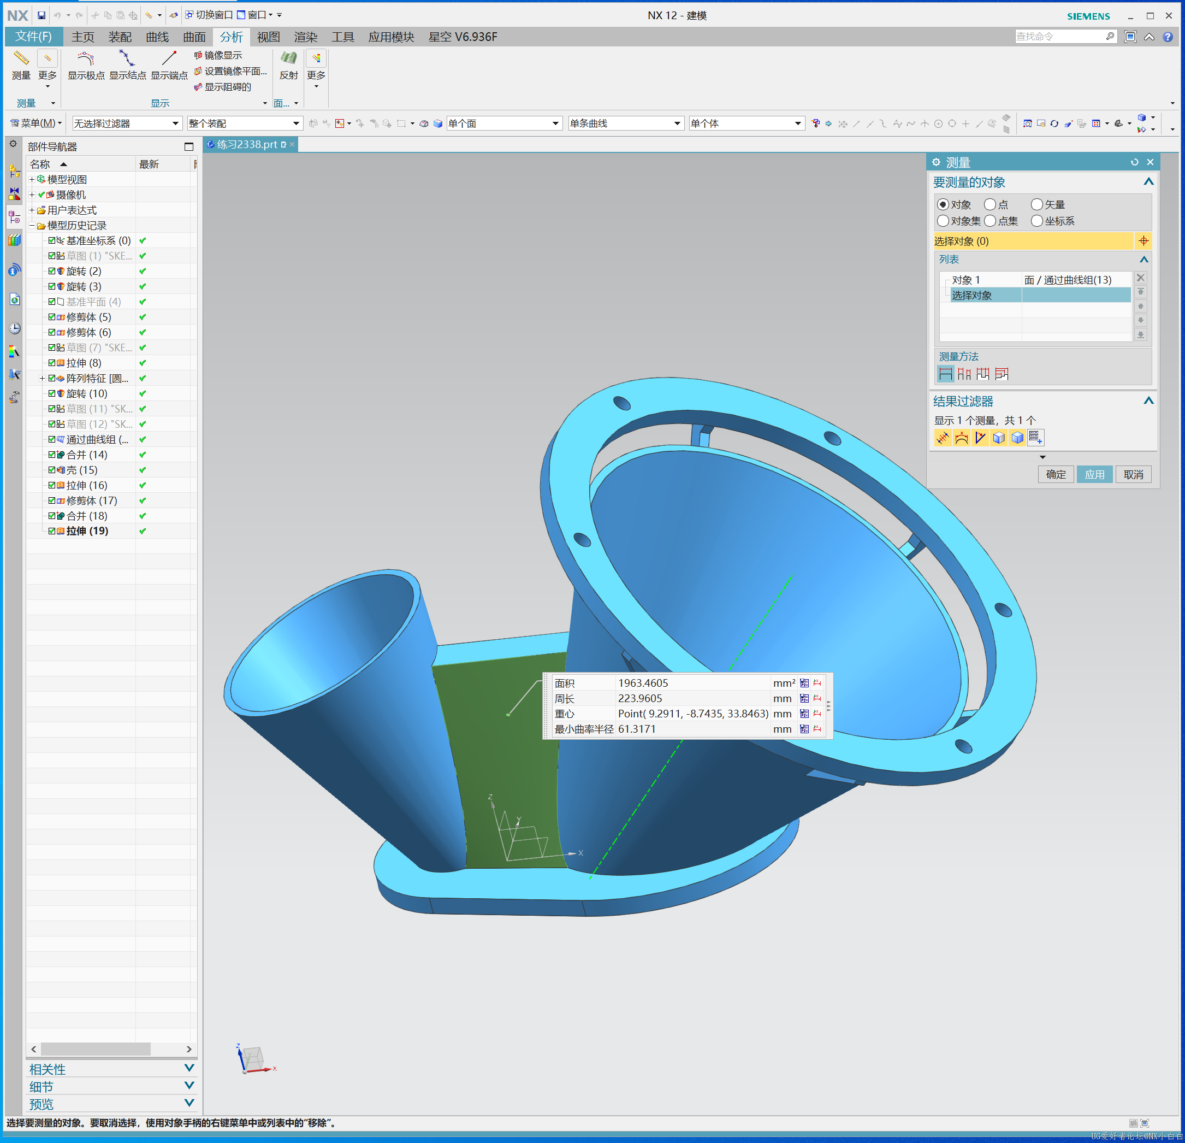Open the 单个体 body rule dropdown

point(746,123)
